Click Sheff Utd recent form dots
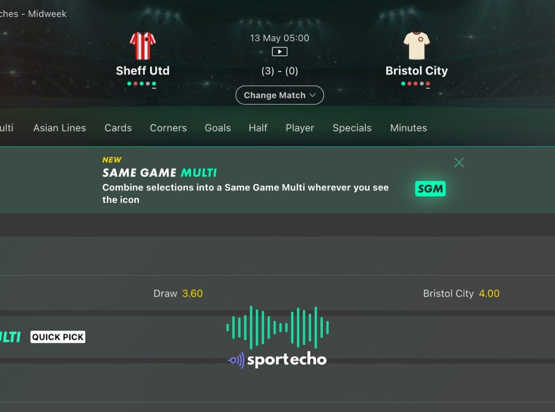 (141, 84)
